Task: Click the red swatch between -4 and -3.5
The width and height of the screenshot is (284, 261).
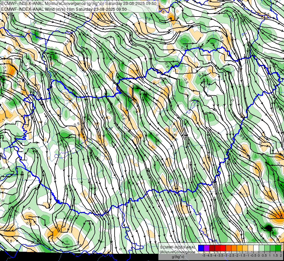Action: click(218, 248)
